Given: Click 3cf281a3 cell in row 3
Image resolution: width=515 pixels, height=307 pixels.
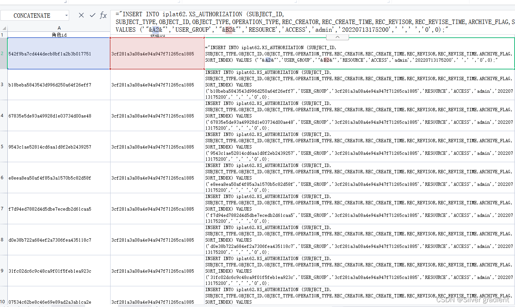Looking at the screenshot, I should pyautogui.click(x=157, y=85).
